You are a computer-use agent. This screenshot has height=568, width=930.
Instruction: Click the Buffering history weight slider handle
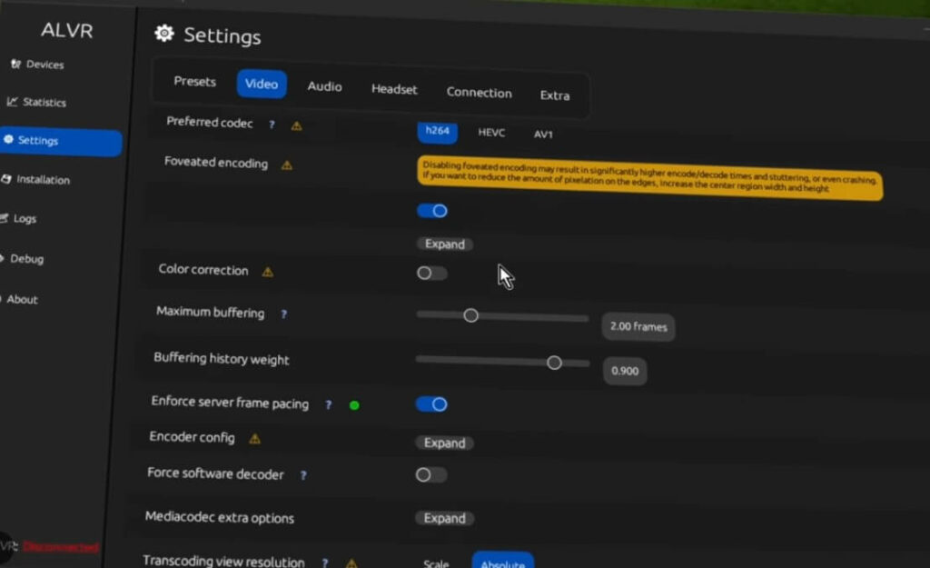tap(554, 363)
